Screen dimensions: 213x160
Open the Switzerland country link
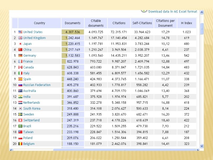[x=31, y=120]
